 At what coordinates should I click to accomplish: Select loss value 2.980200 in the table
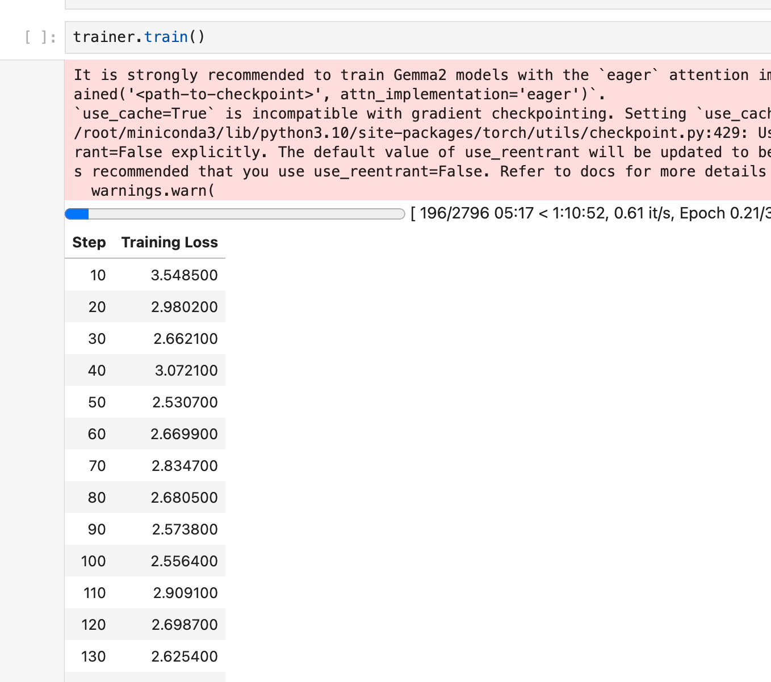click(184, 307)
